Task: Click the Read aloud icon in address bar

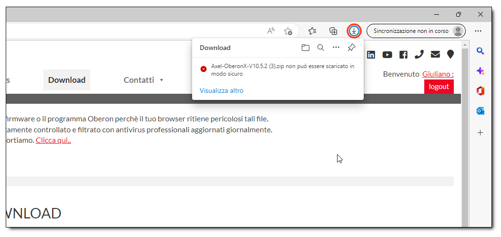Action: coord(271,31)
